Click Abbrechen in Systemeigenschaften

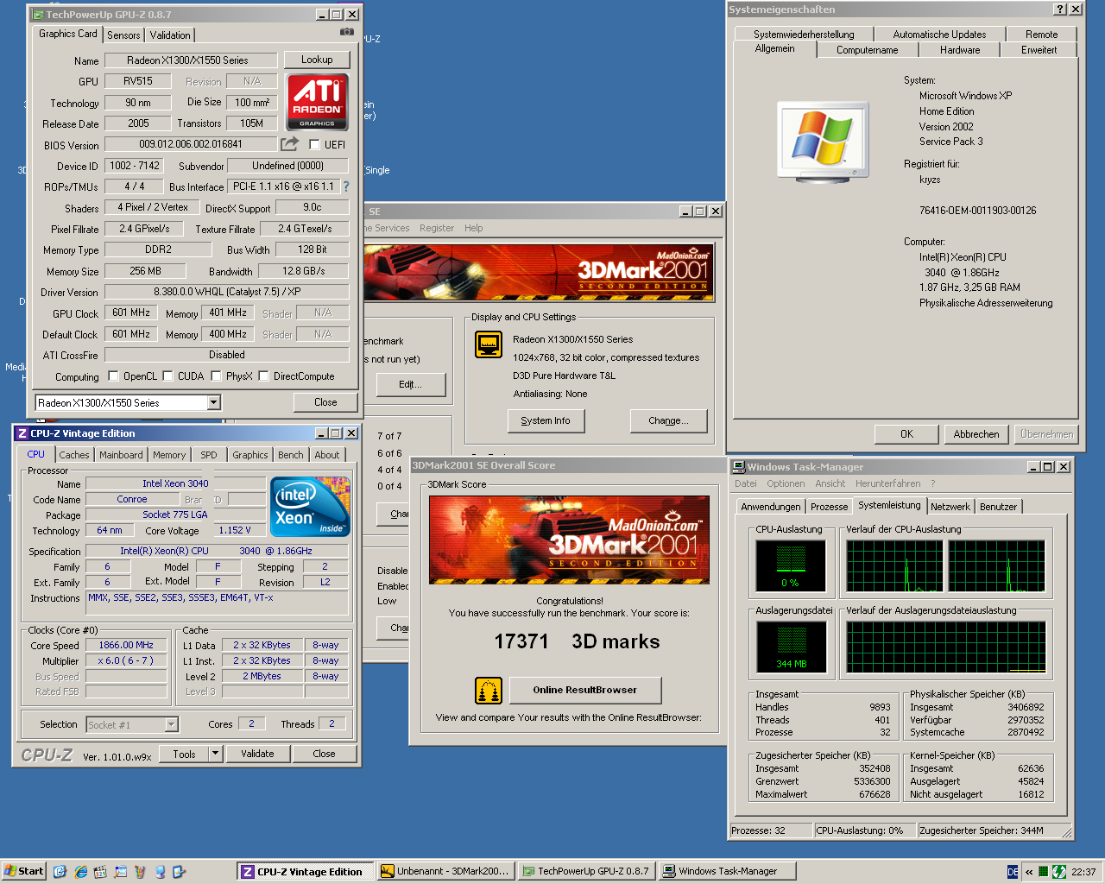click(976, 434)
